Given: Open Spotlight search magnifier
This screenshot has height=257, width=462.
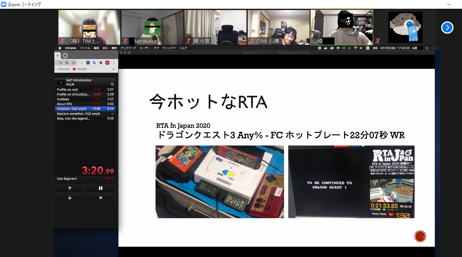Looking at the screenshot, I should pos(427,48).
